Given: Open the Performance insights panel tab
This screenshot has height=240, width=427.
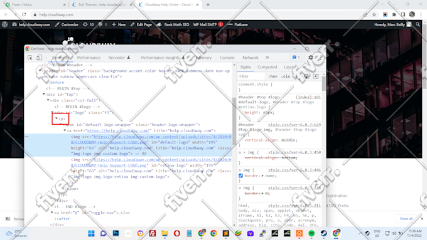Looking at the screenshot, I should click(x=163, y=58).
